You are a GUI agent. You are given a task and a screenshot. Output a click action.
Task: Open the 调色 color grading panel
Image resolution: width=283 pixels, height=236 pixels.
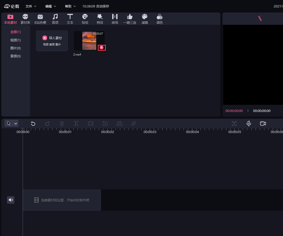(160, 19)
